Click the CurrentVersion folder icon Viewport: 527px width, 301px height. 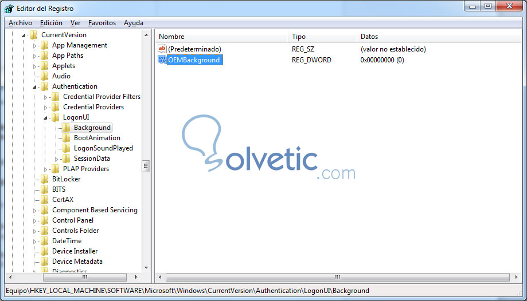(34, 34)
